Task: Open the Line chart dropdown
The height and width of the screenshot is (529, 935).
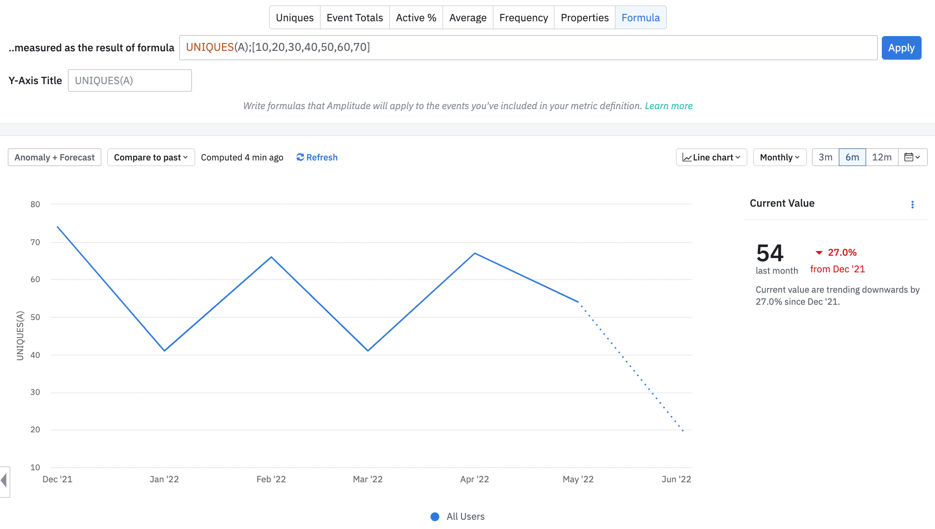Action: (711, 157)
